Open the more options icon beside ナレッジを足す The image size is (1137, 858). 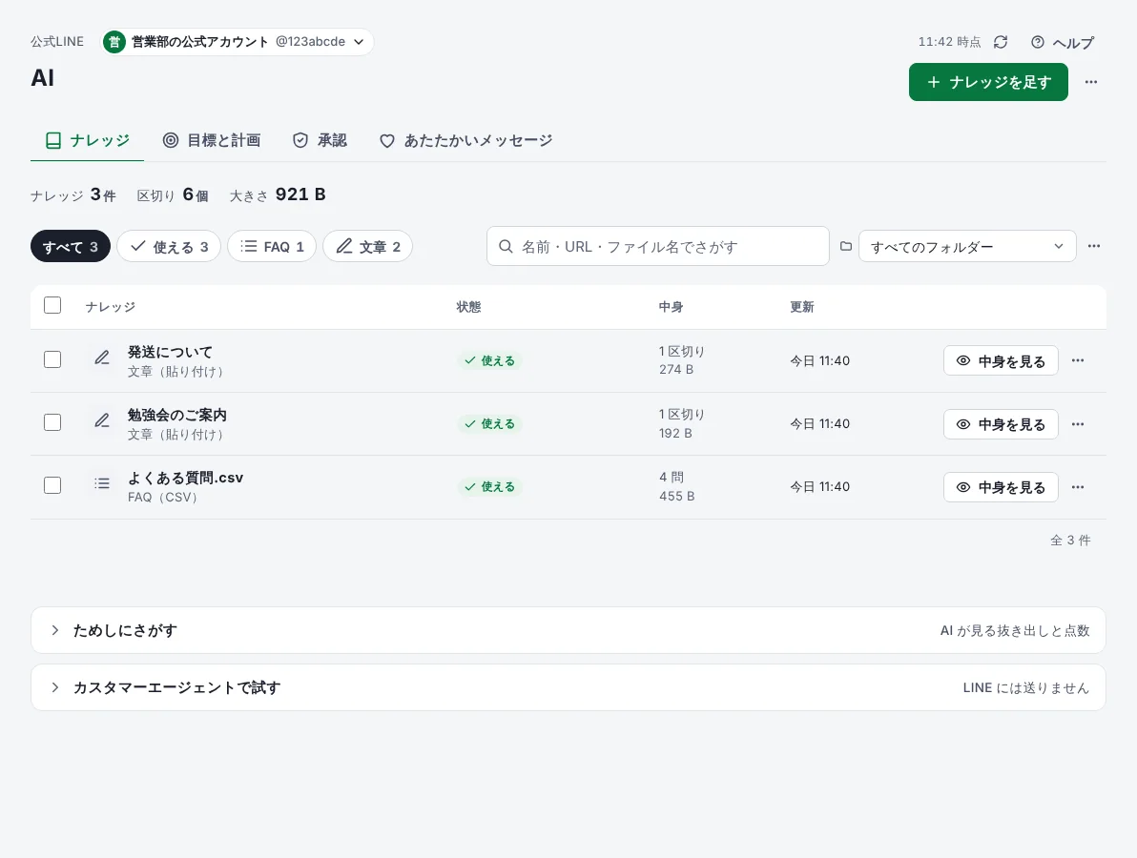1090,82
